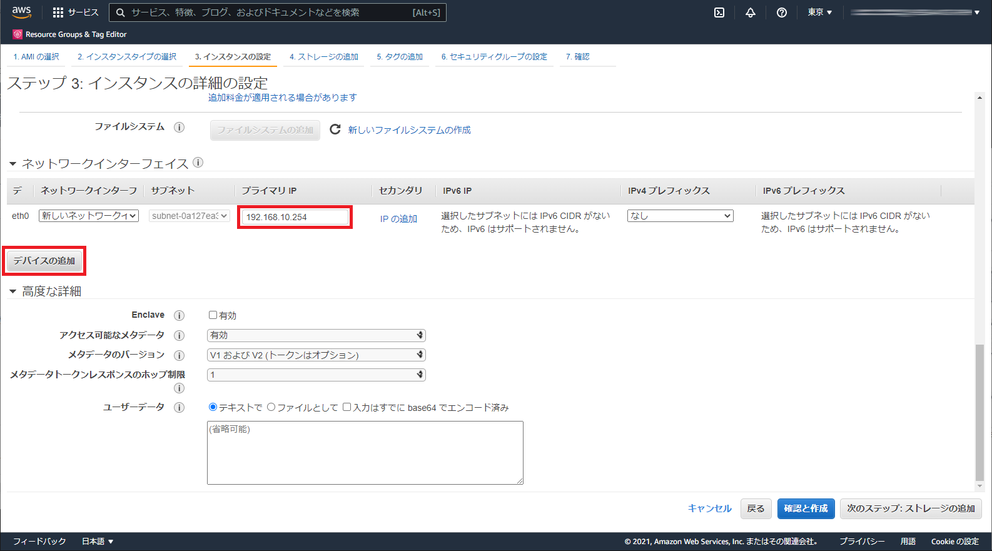Click the page vertical scrollbar thumb

click(x=979, y=413)
